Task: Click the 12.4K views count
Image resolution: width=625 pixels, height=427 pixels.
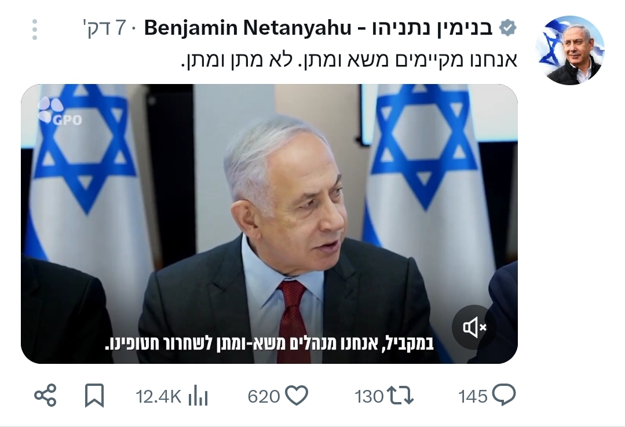Action: point(158,396)
